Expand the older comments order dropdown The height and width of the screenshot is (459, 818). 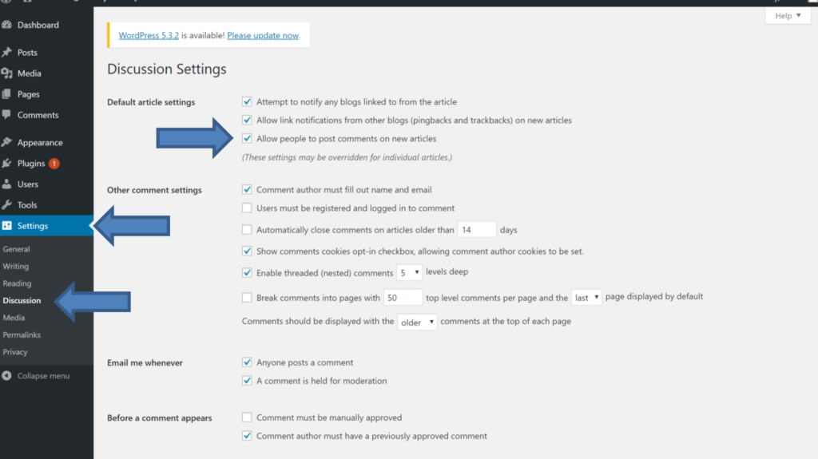click(417, 322)
